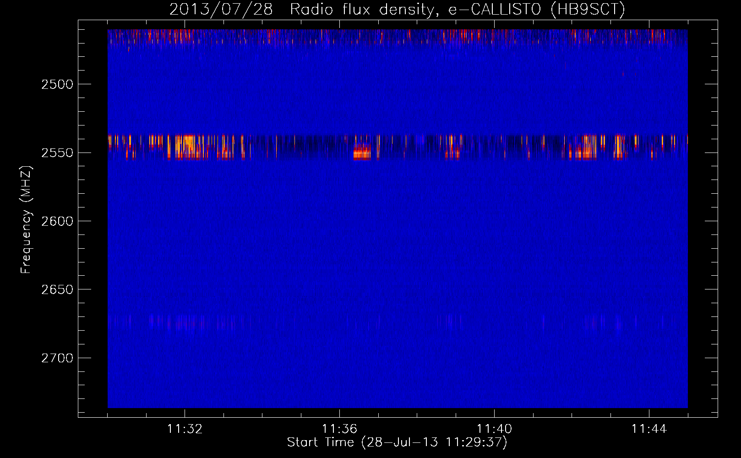Click the 2650 frequency tick label
Screen dimensions: 741x458
click(57, 289)
